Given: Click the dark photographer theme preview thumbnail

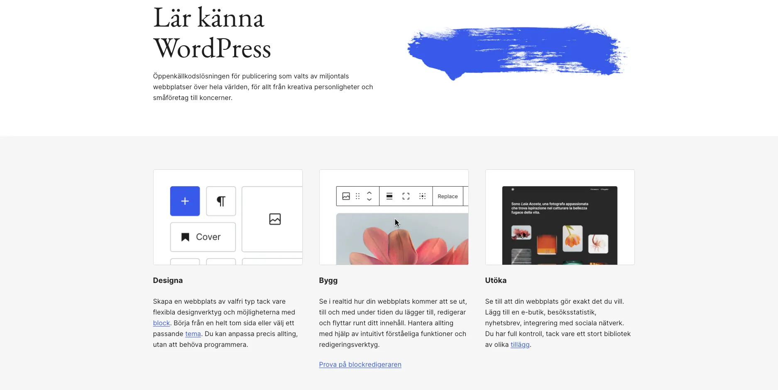Looking at the screenshot, I should (560, 225).
